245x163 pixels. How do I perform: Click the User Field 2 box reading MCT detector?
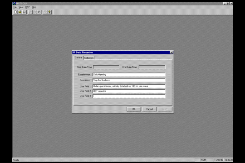point(129,91)
